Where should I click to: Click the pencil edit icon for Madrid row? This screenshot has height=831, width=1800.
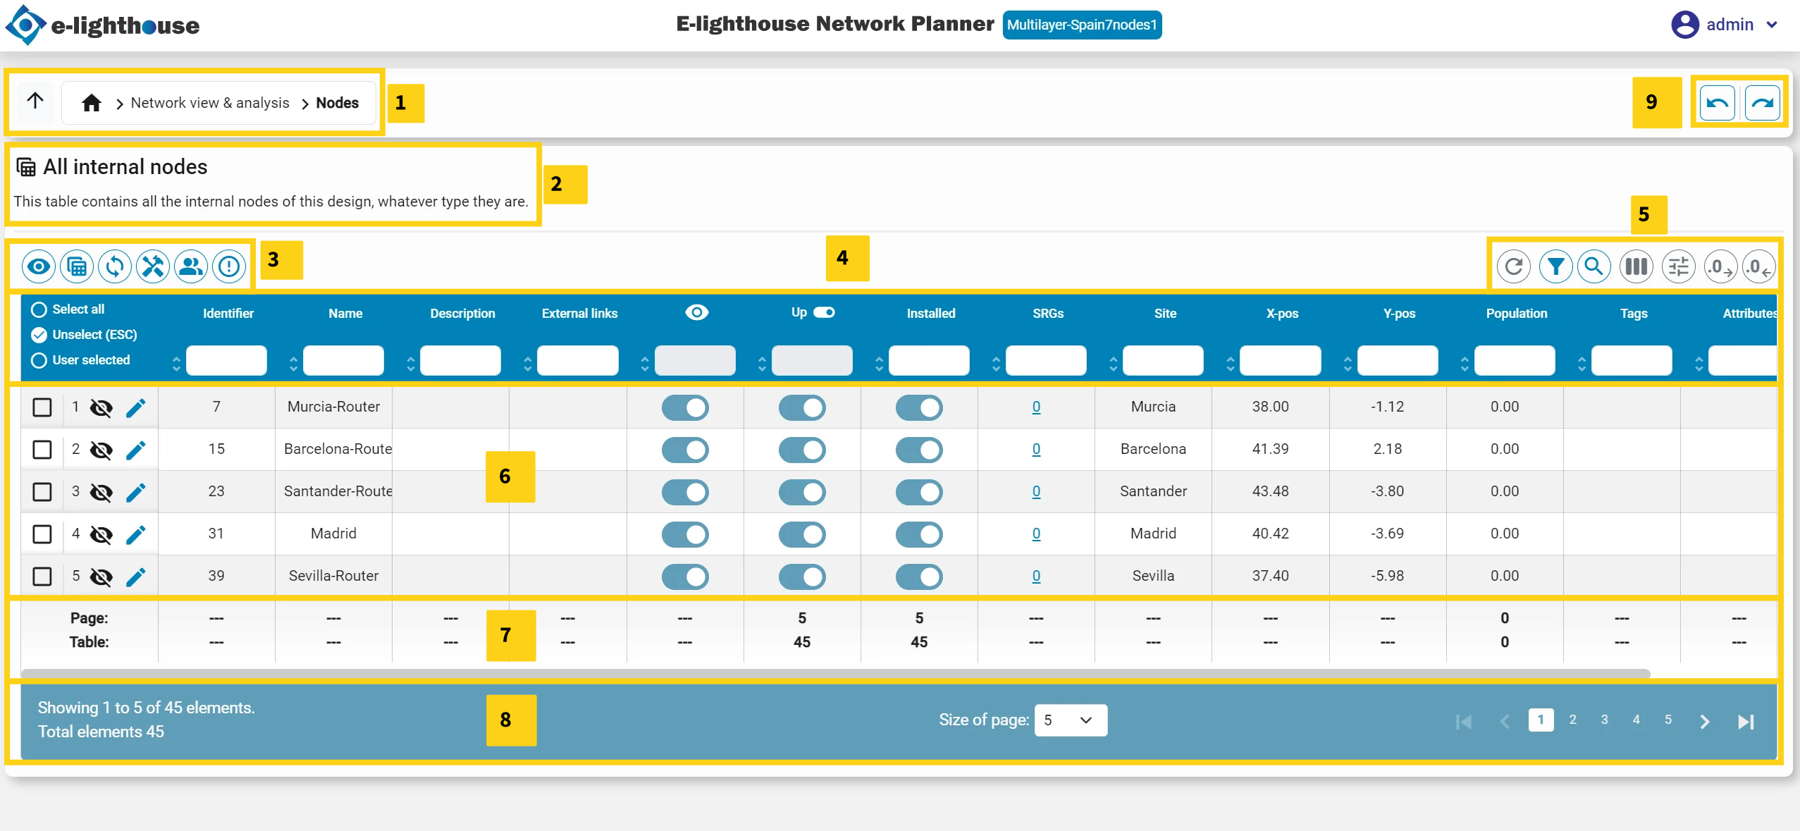pyautogui.click(x=135, y=534)
